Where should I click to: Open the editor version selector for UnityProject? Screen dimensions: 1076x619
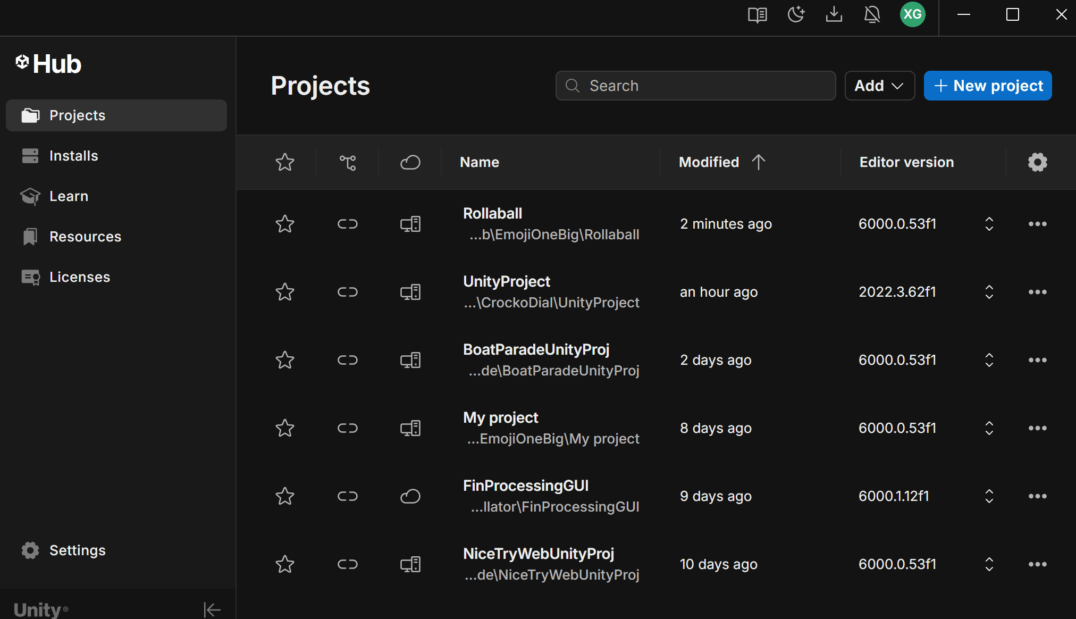tap(989, 292)
